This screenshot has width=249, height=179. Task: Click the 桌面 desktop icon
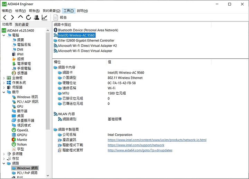pyautogui.click(x=14, y=116)
